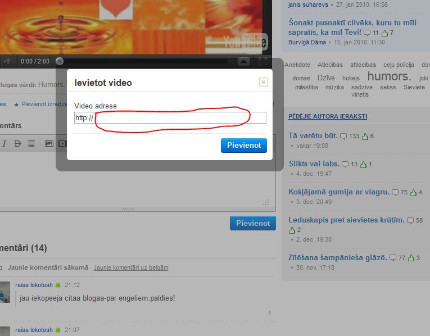Submit comment with the lower Pievienot button
The width and height of the screenshot is (430, 336).
pos(252,223)
